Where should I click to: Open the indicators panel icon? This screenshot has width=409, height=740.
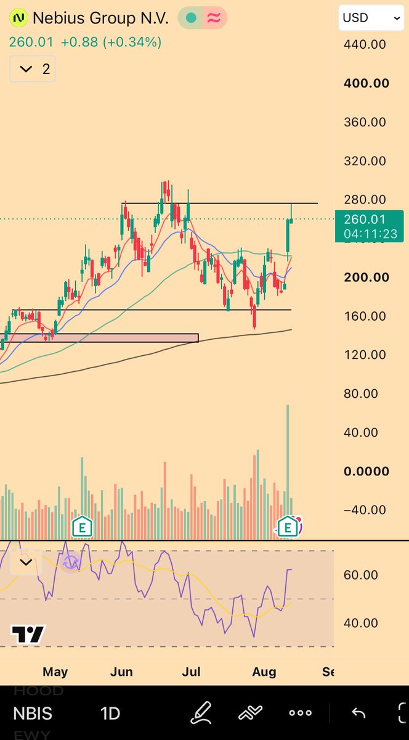click(250, 713)
